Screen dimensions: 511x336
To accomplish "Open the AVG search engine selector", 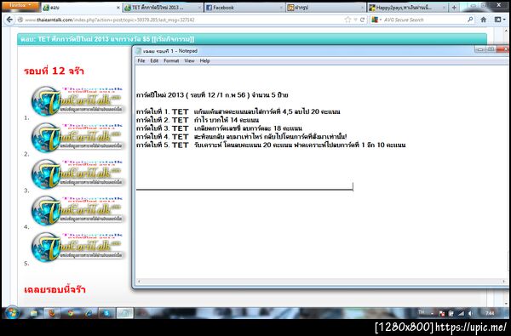I will coord(376,20).
